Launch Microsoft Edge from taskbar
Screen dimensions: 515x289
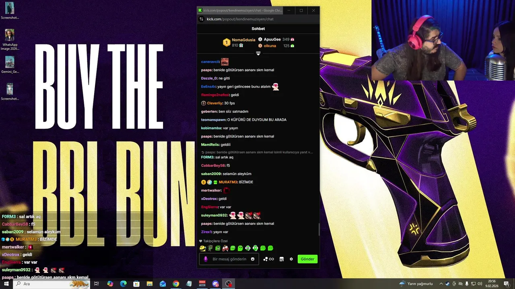coord(123,284)
